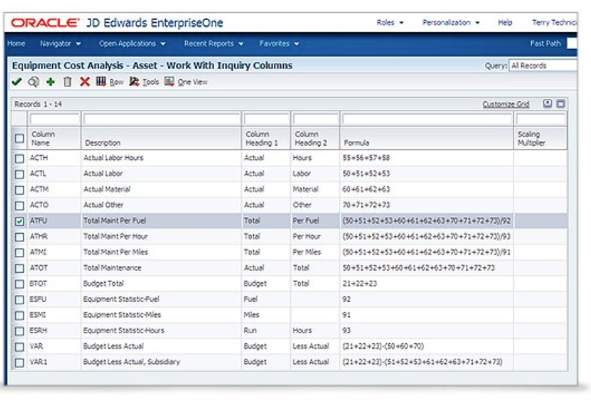Check the ACTH row checkbox

20,159
